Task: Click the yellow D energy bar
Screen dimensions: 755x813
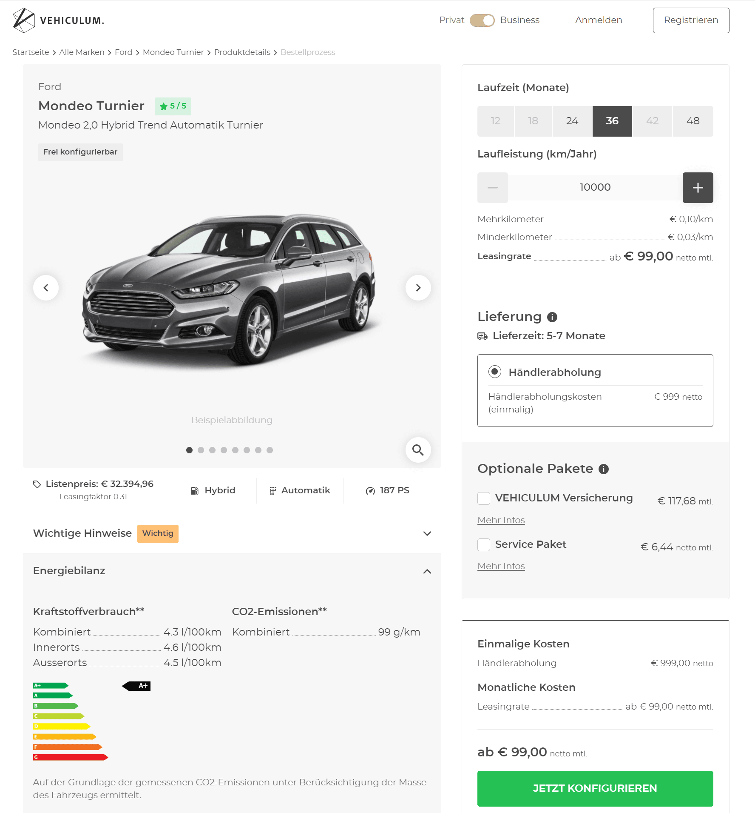Action: 62,727
